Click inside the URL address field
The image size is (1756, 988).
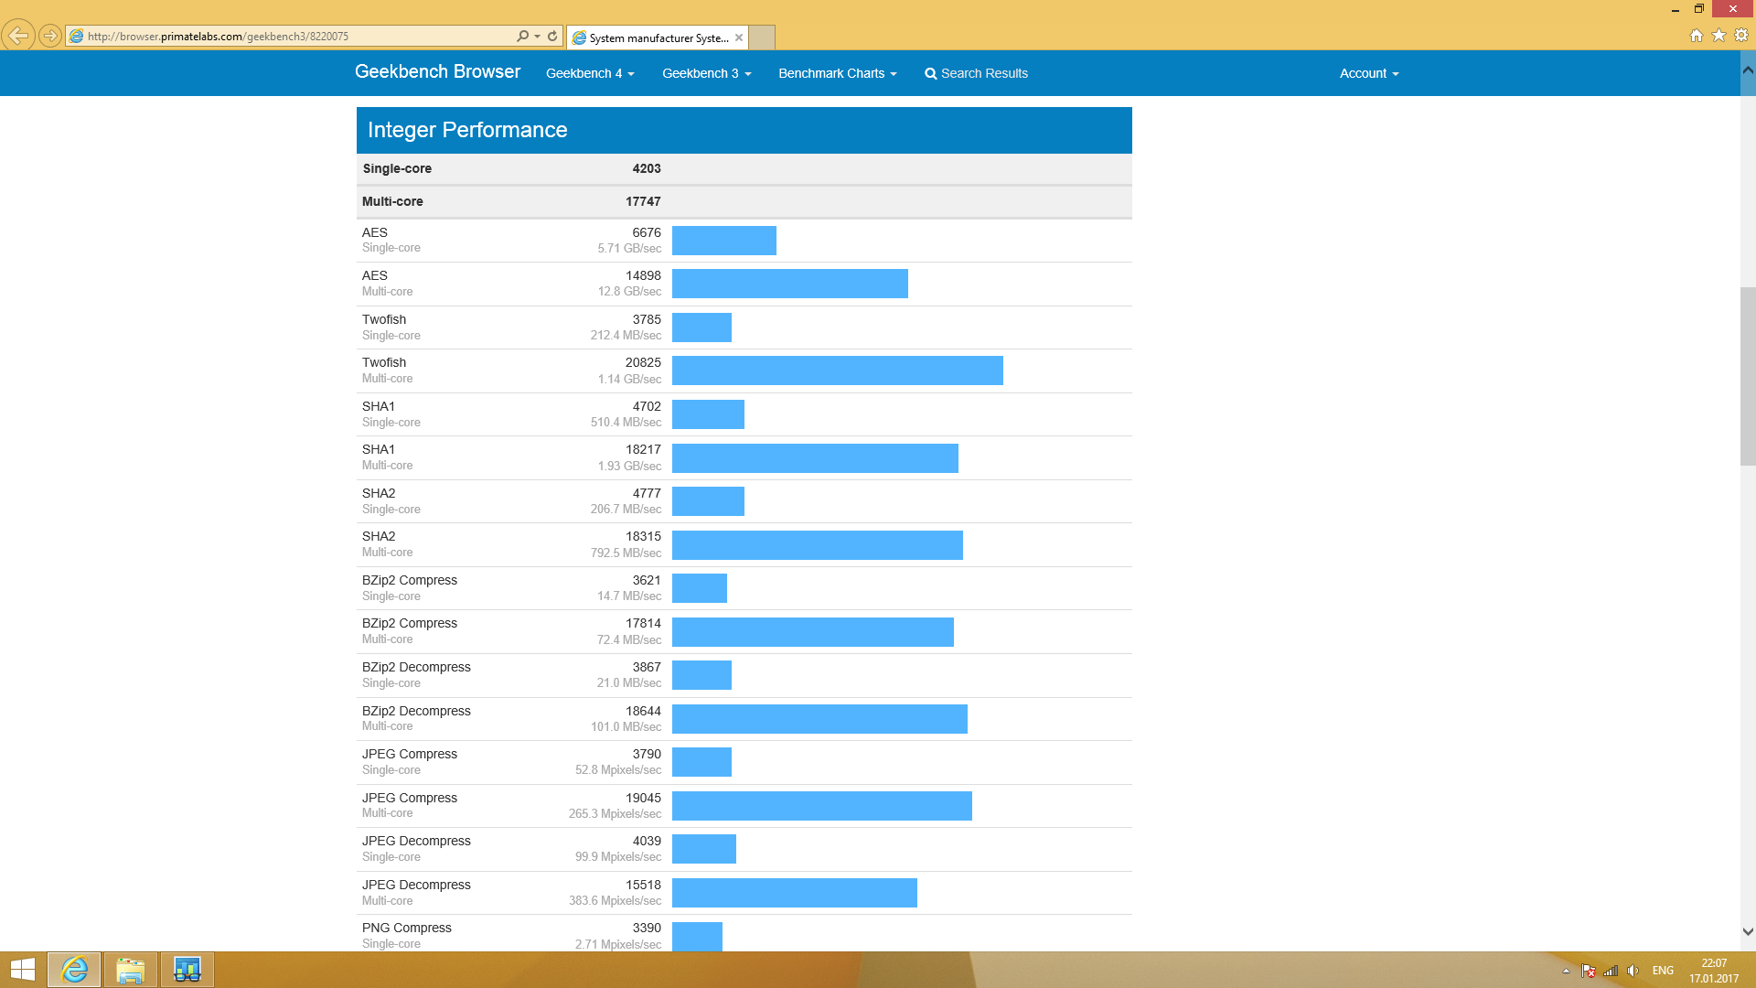click(x=293, y=37)
